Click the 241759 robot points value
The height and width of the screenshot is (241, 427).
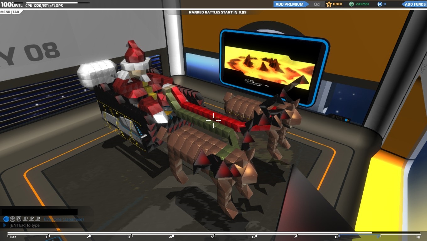point(362,4)
